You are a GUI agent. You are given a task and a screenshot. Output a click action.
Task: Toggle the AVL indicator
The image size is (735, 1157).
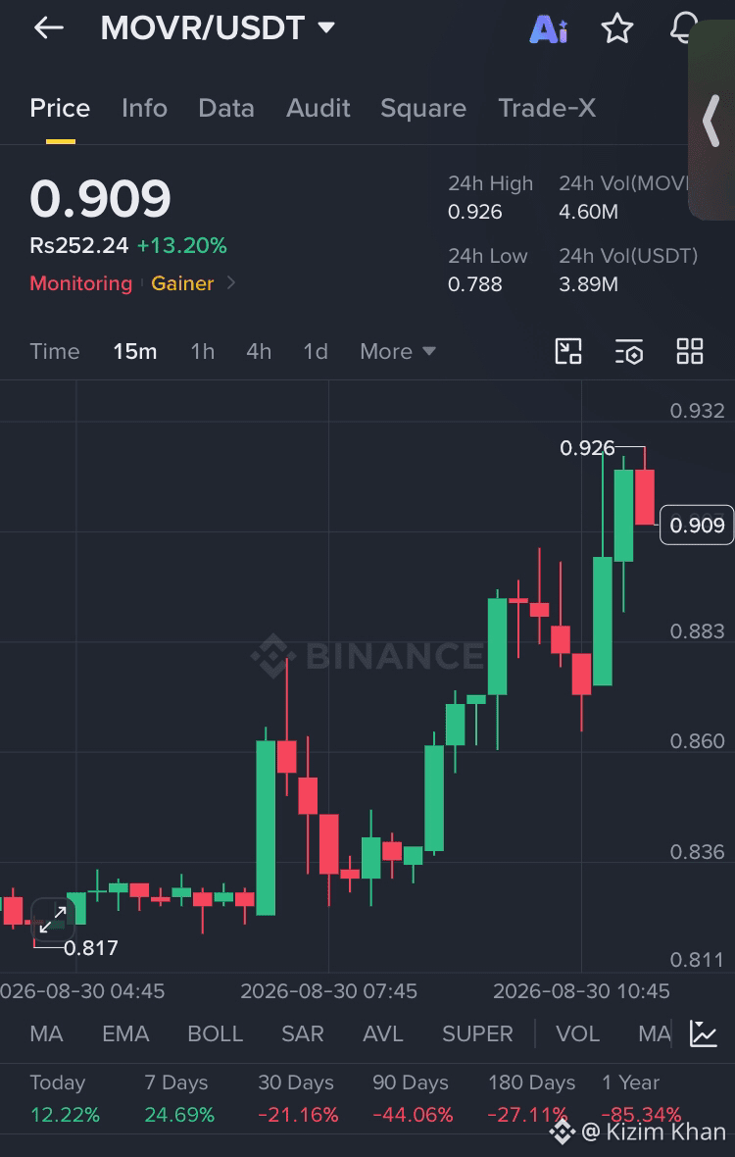point(383,1033)
